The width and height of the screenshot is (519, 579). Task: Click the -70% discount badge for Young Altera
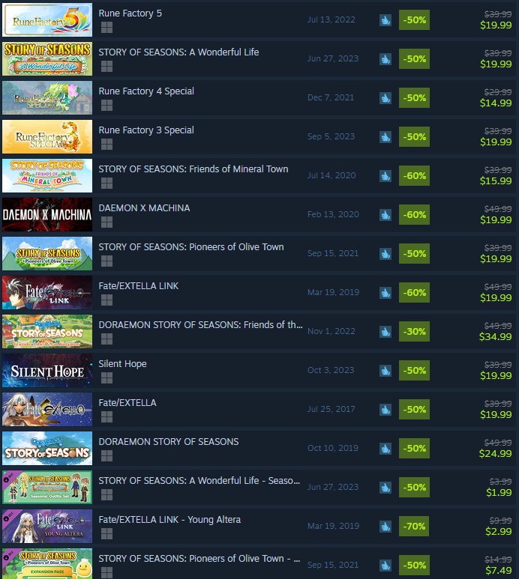click(x=414, y=527)
